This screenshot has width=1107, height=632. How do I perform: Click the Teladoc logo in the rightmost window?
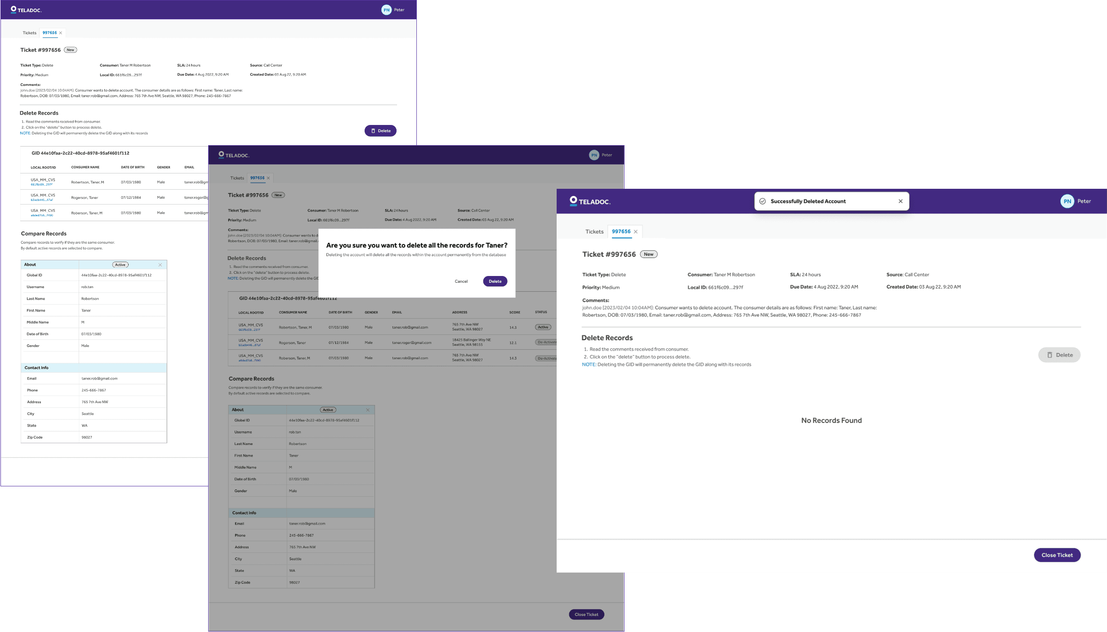pos(589,201)
